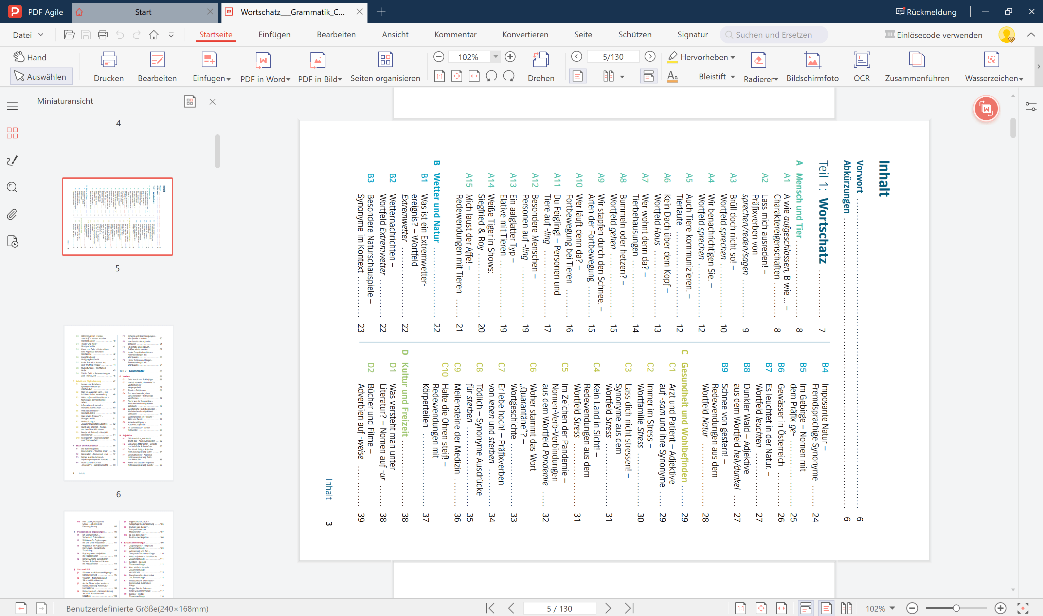The height and width of the screenshot is (616, 1043).
Task: Run OCR on the document
Action: (861, 67)
